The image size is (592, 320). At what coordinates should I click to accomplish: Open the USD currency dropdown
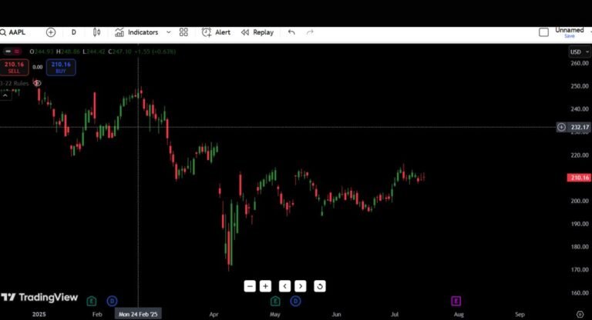[x=580, y=52]
